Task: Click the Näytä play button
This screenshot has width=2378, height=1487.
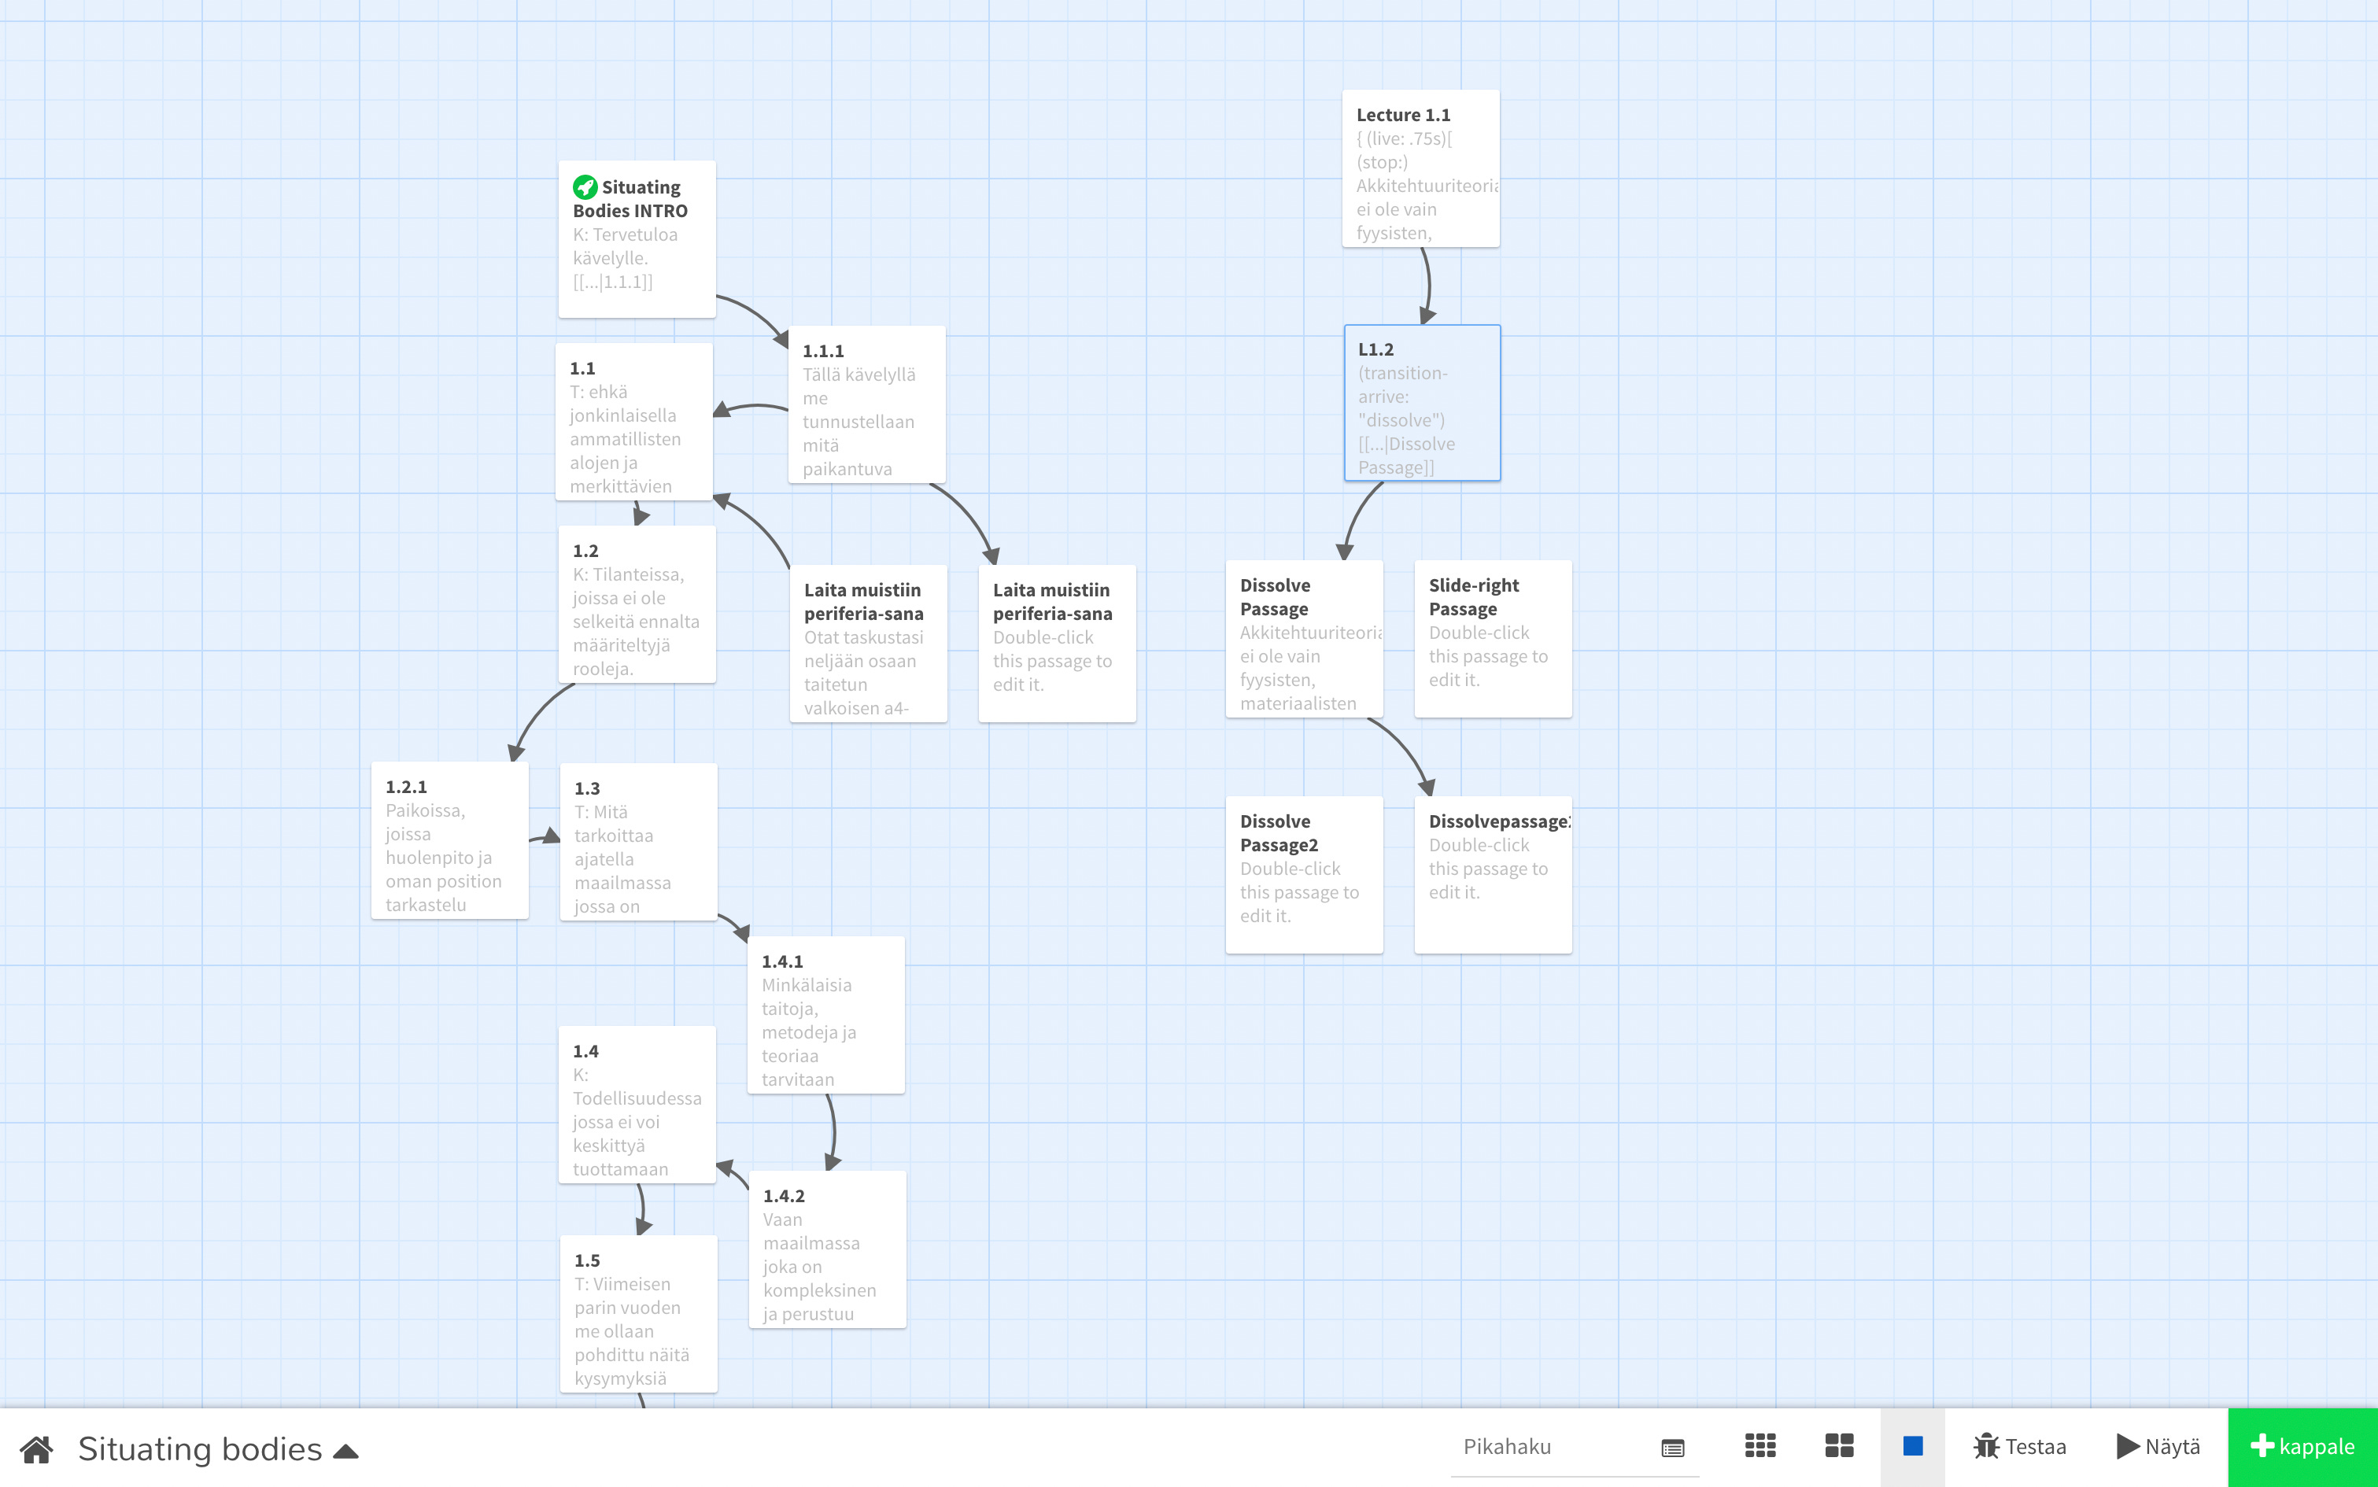Action: click(x=2158, y=1447)
